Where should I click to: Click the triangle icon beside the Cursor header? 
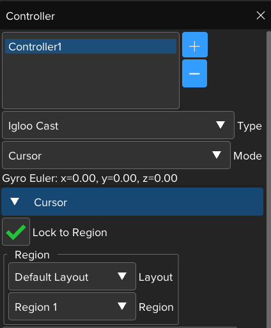tap(15, 202)
